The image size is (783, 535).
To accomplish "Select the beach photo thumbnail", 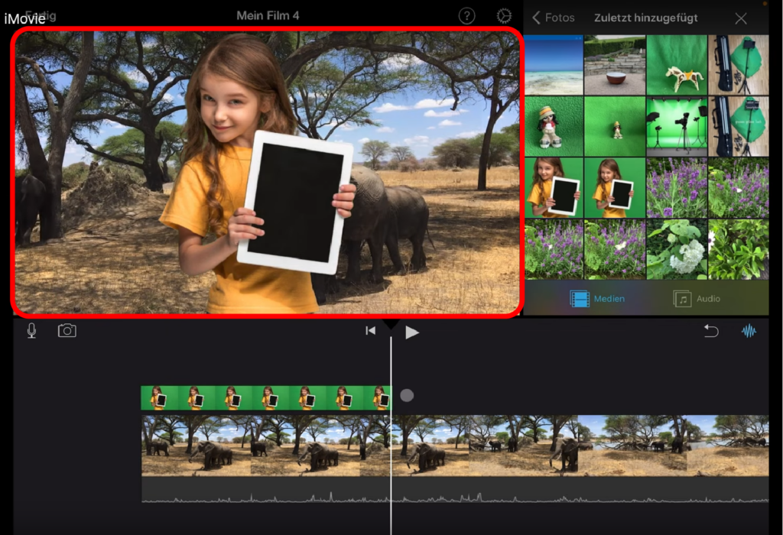I will click(x=554, y=64).
